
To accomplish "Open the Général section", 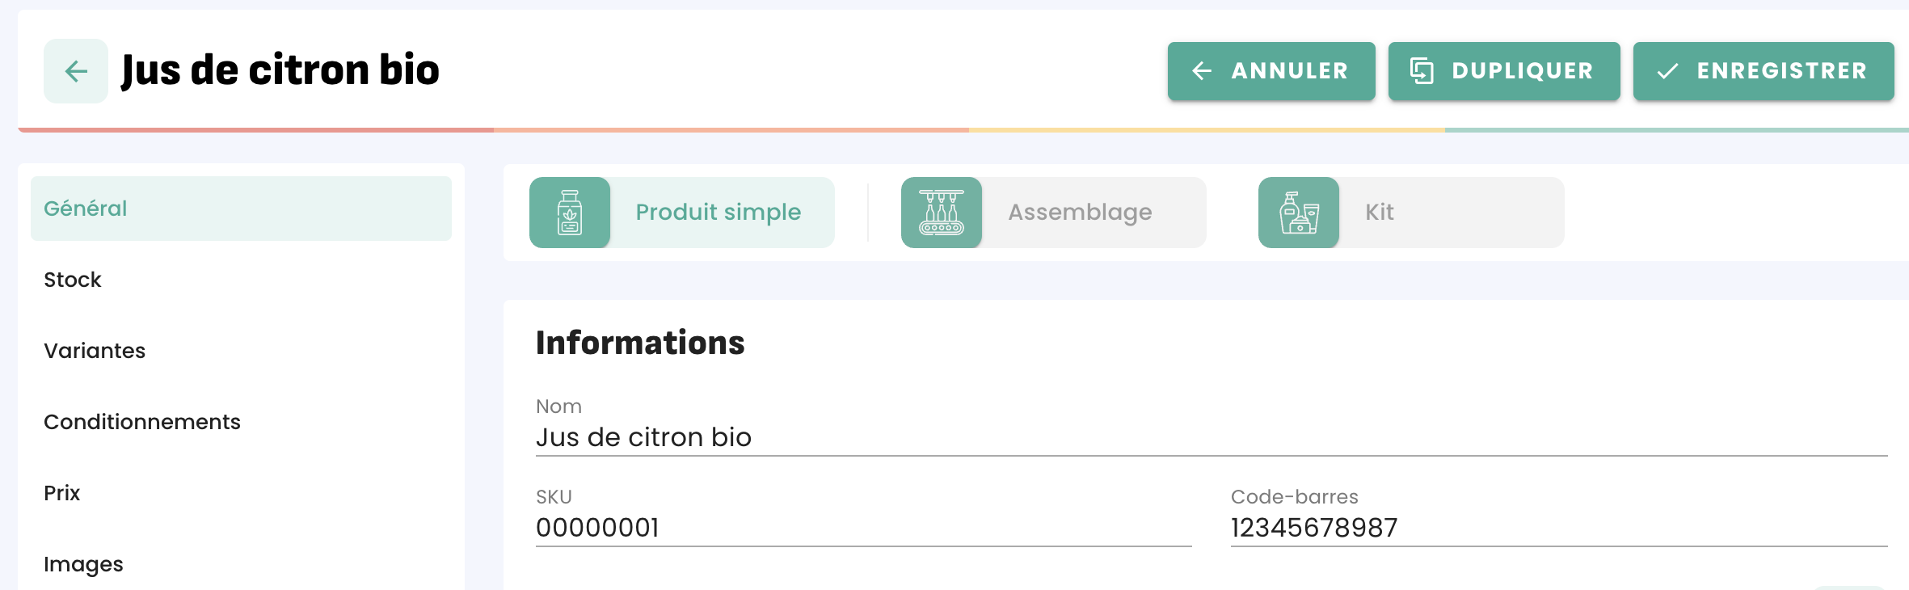I will (86, 209).
